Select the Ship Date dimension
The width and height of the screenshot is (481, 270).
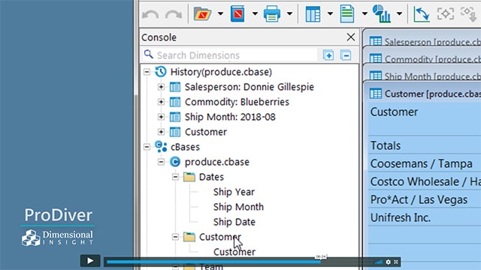(x=234, y=222)
